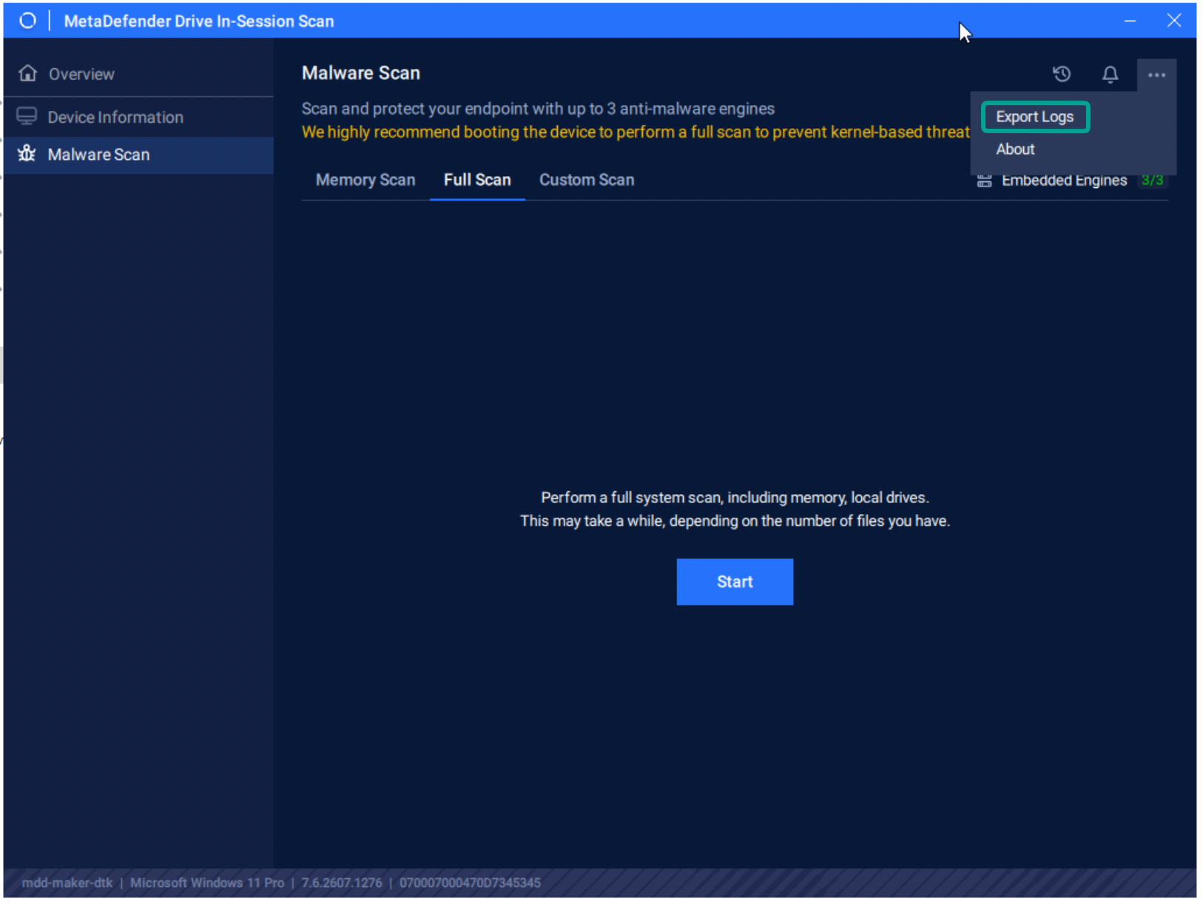
Task: Click the 'Scan and protect your endpoint' description
Action: [538, 109]
